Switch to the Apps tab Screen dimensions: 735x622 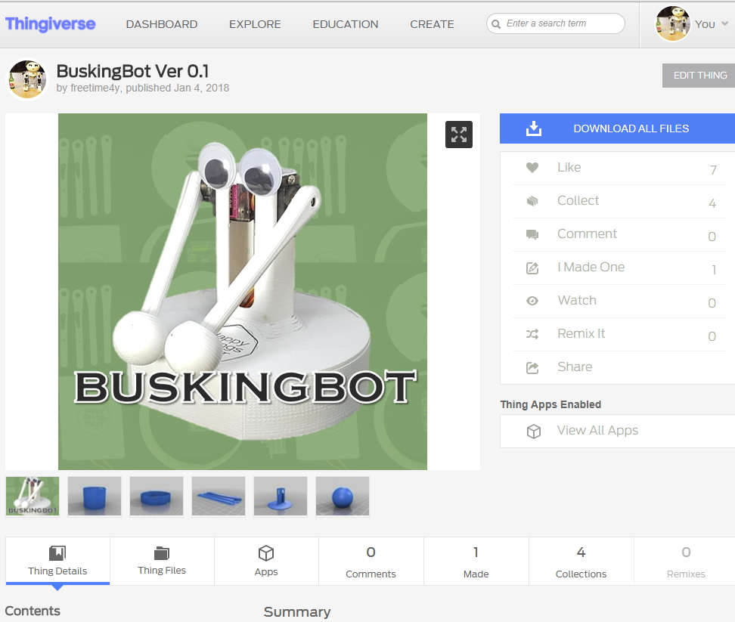tap(266, 561)
